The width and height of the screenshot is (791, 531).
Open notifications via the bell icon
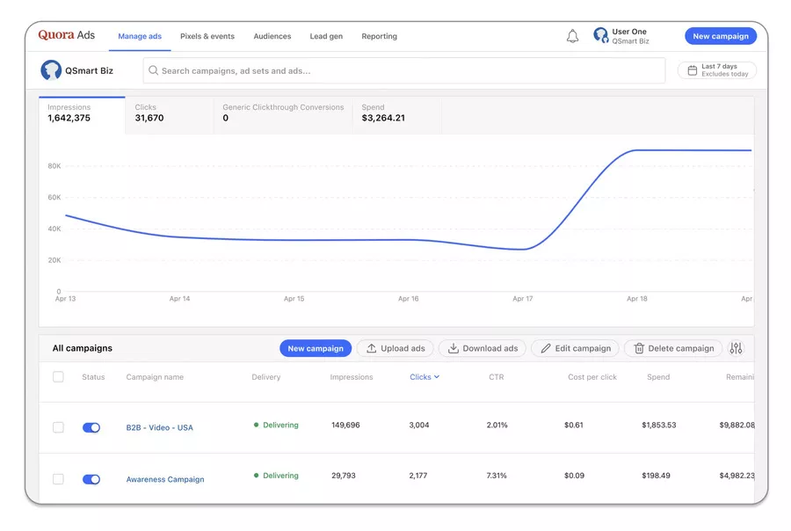point(572,36)
